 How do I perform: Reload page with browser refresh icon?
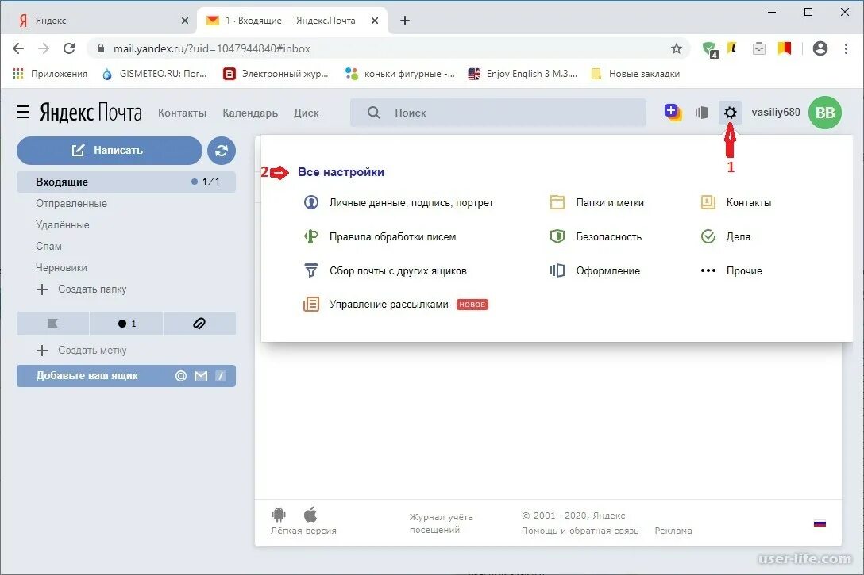click(69, 48)
